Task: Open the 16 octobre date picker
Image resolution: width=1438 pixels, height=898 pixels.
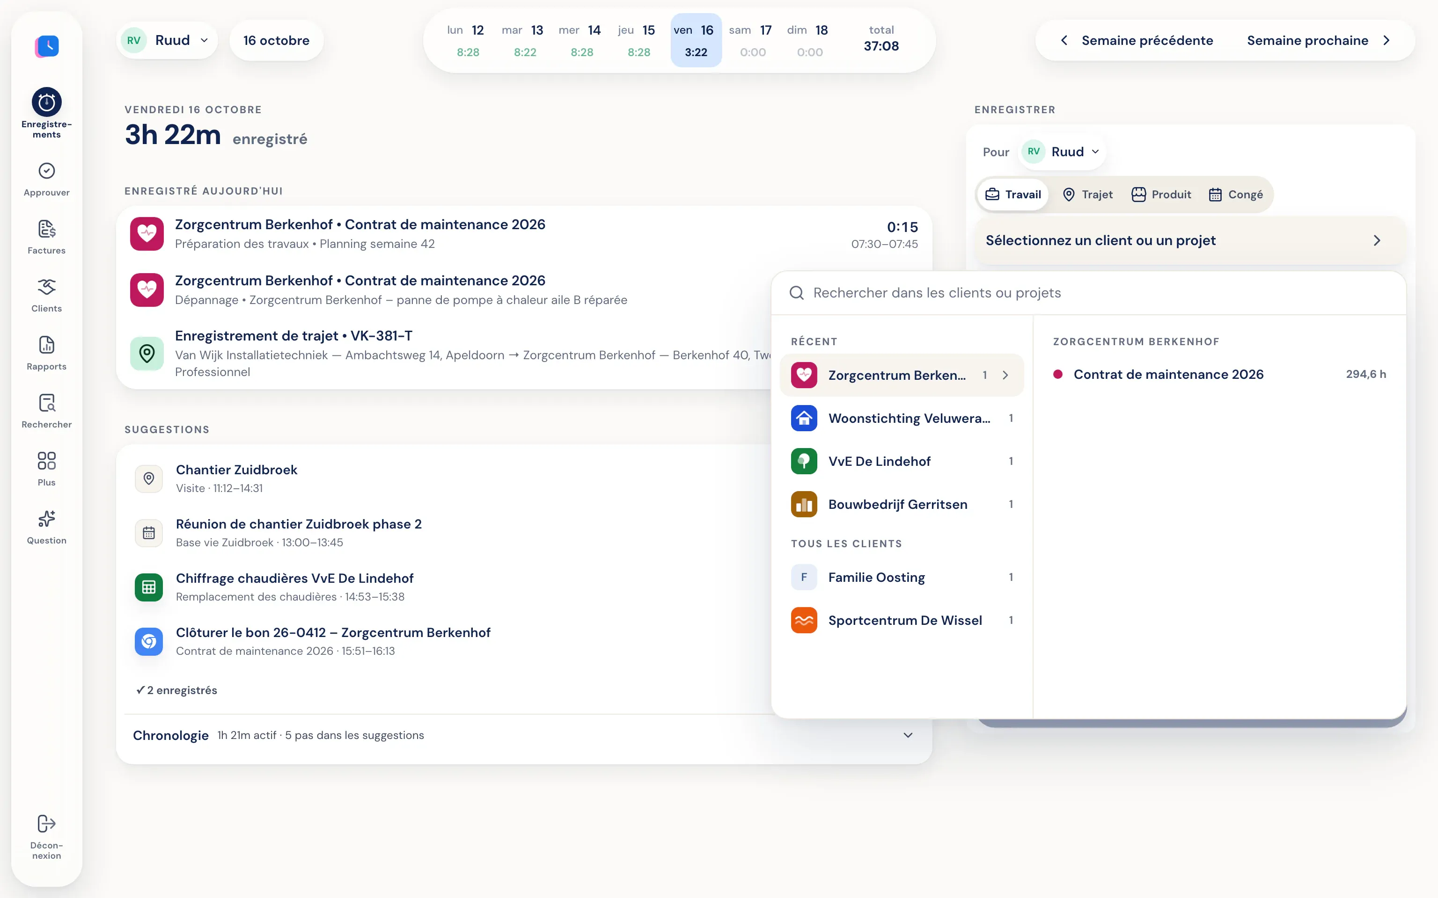Action: (276, 40)
